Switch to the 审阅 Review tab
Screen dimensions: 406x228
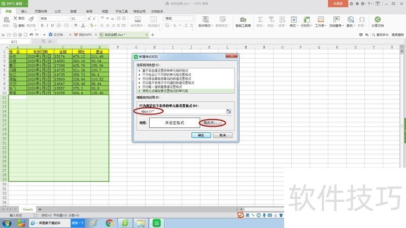[x=89, y=11]
